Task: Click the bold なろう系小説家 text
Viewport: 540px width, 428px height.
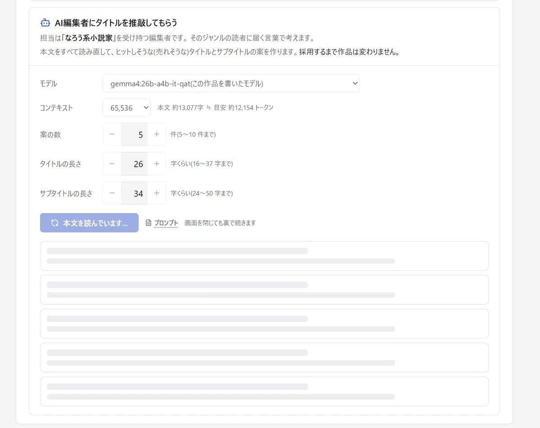Action: click(88, 38)
